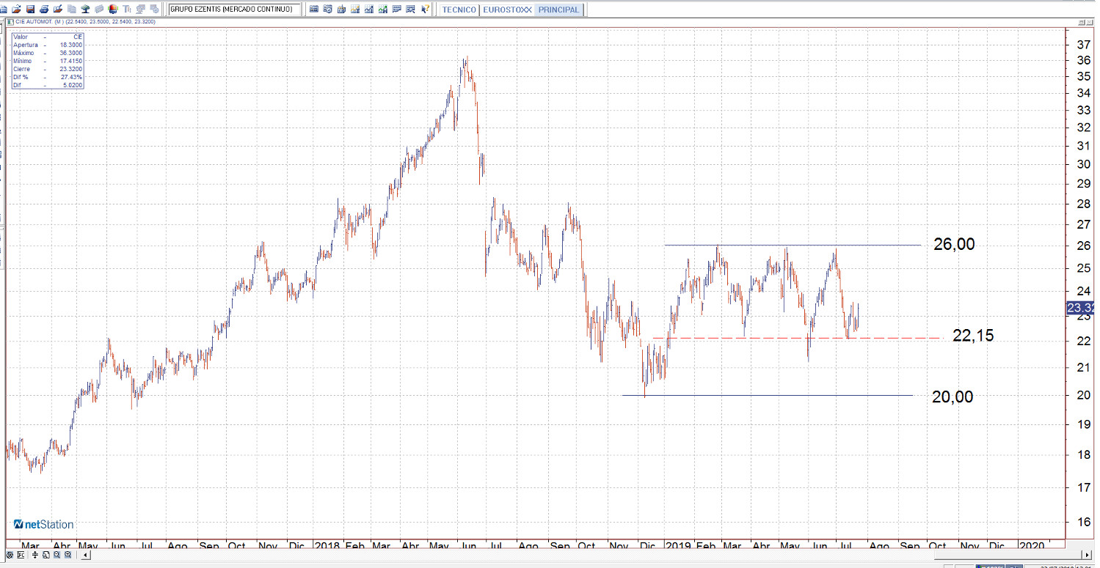Click the Apertura 18.3000 row in info box
This screenshot has width=1100, height=568.
(x=48, y=45)
